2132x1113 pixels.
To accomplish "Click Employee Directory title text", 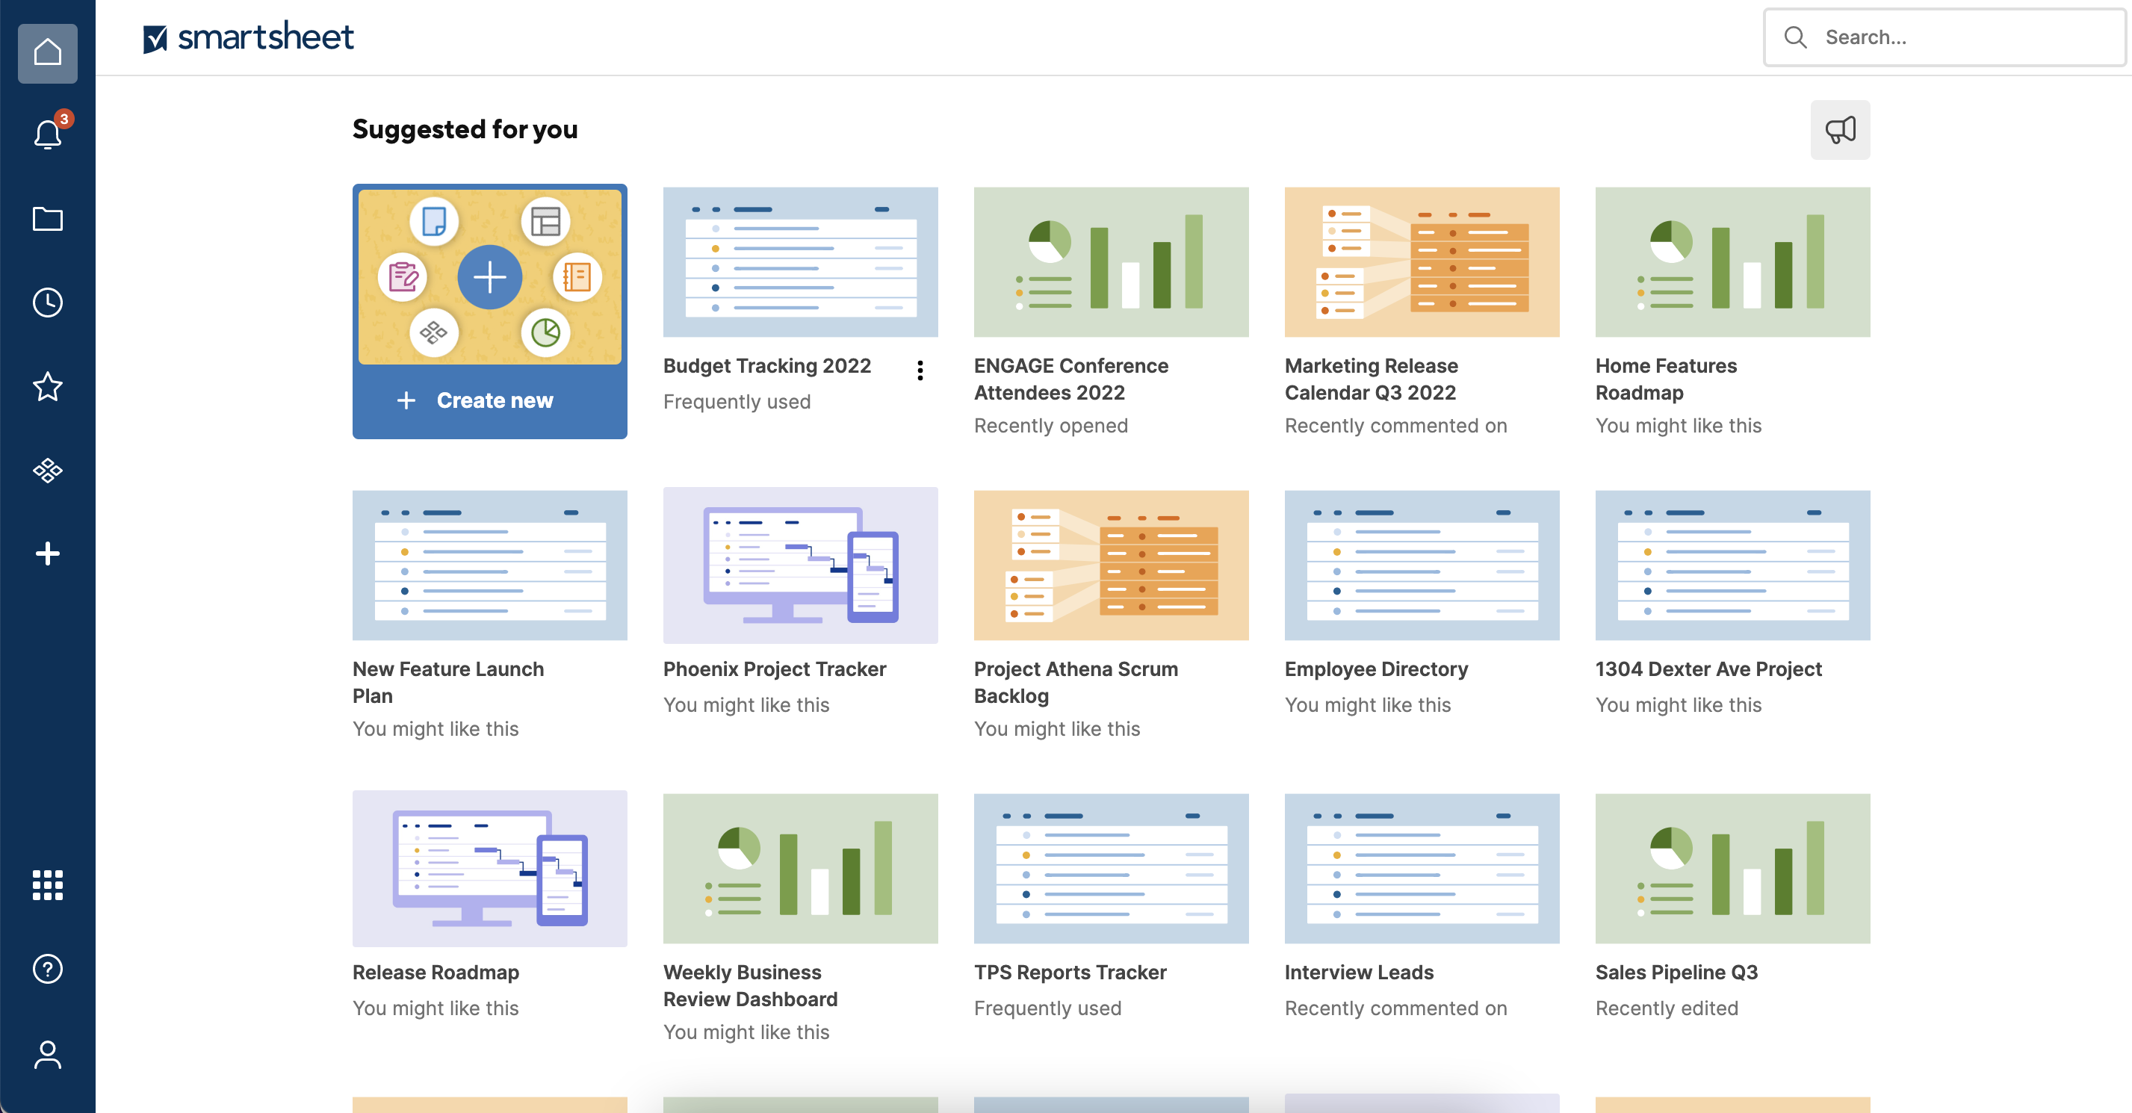I will (1376, 669).
